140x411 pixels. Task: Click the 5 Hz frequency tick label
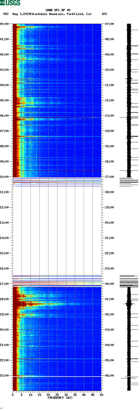[x=22, y=395]
